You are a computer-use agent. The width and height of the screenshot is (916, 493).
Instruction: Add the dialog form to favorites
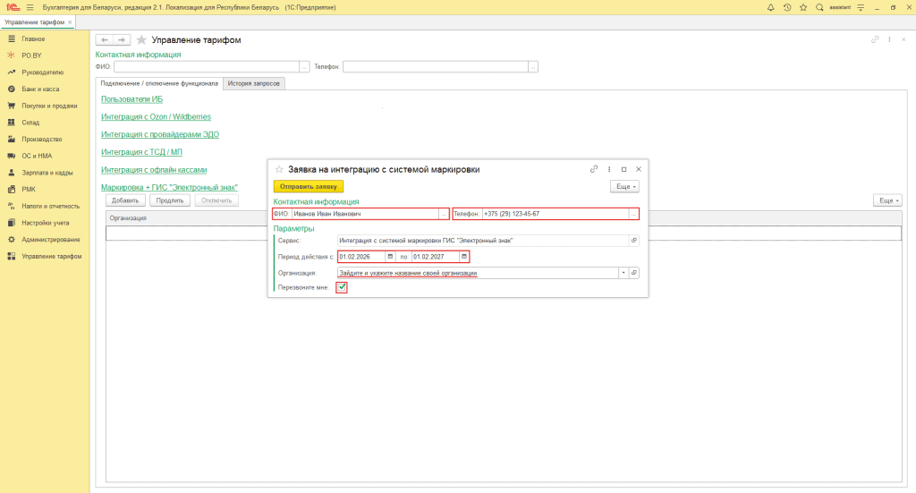pos(278,169)
